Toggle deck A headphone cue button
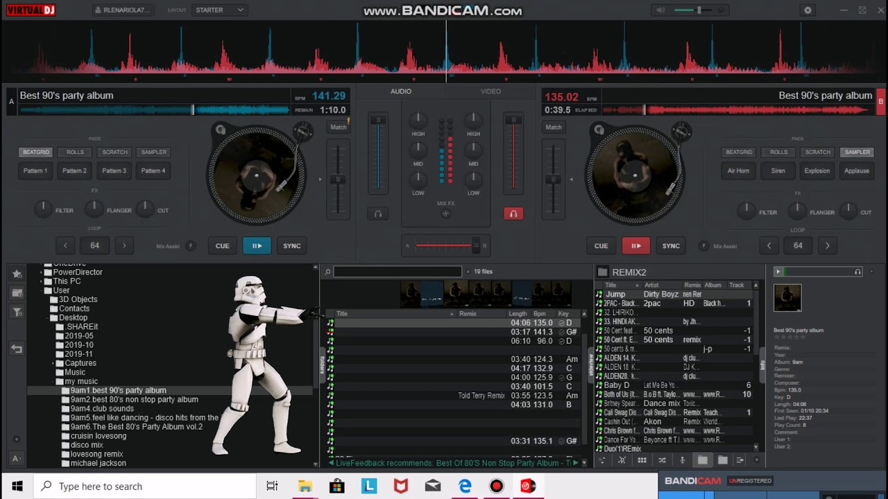 pyautogui.click(x=377, y=214)
